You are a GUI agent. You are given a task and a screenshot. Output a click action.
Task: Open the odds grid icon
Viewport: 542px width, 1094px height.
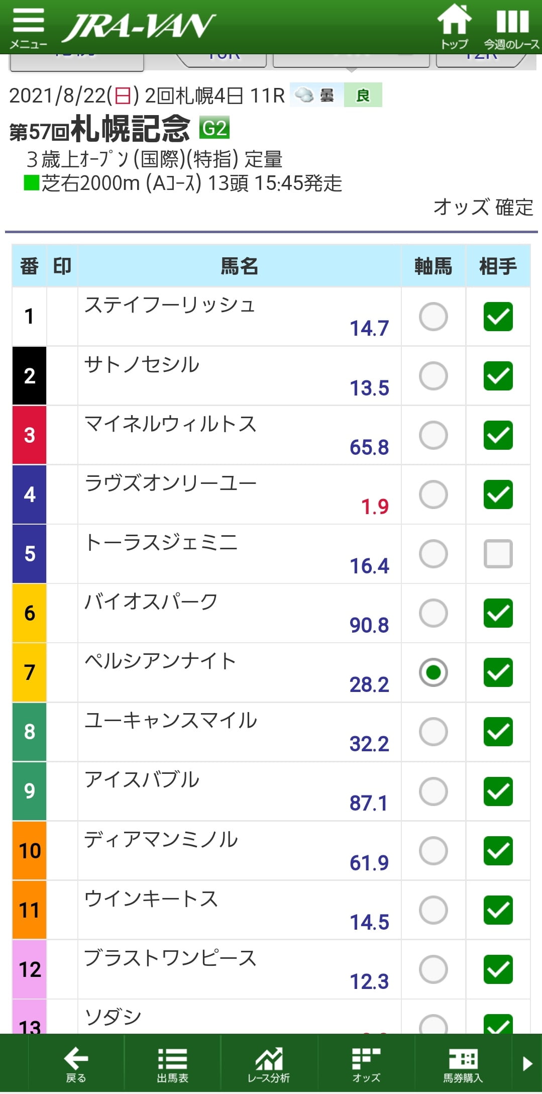click(366, 1064)
